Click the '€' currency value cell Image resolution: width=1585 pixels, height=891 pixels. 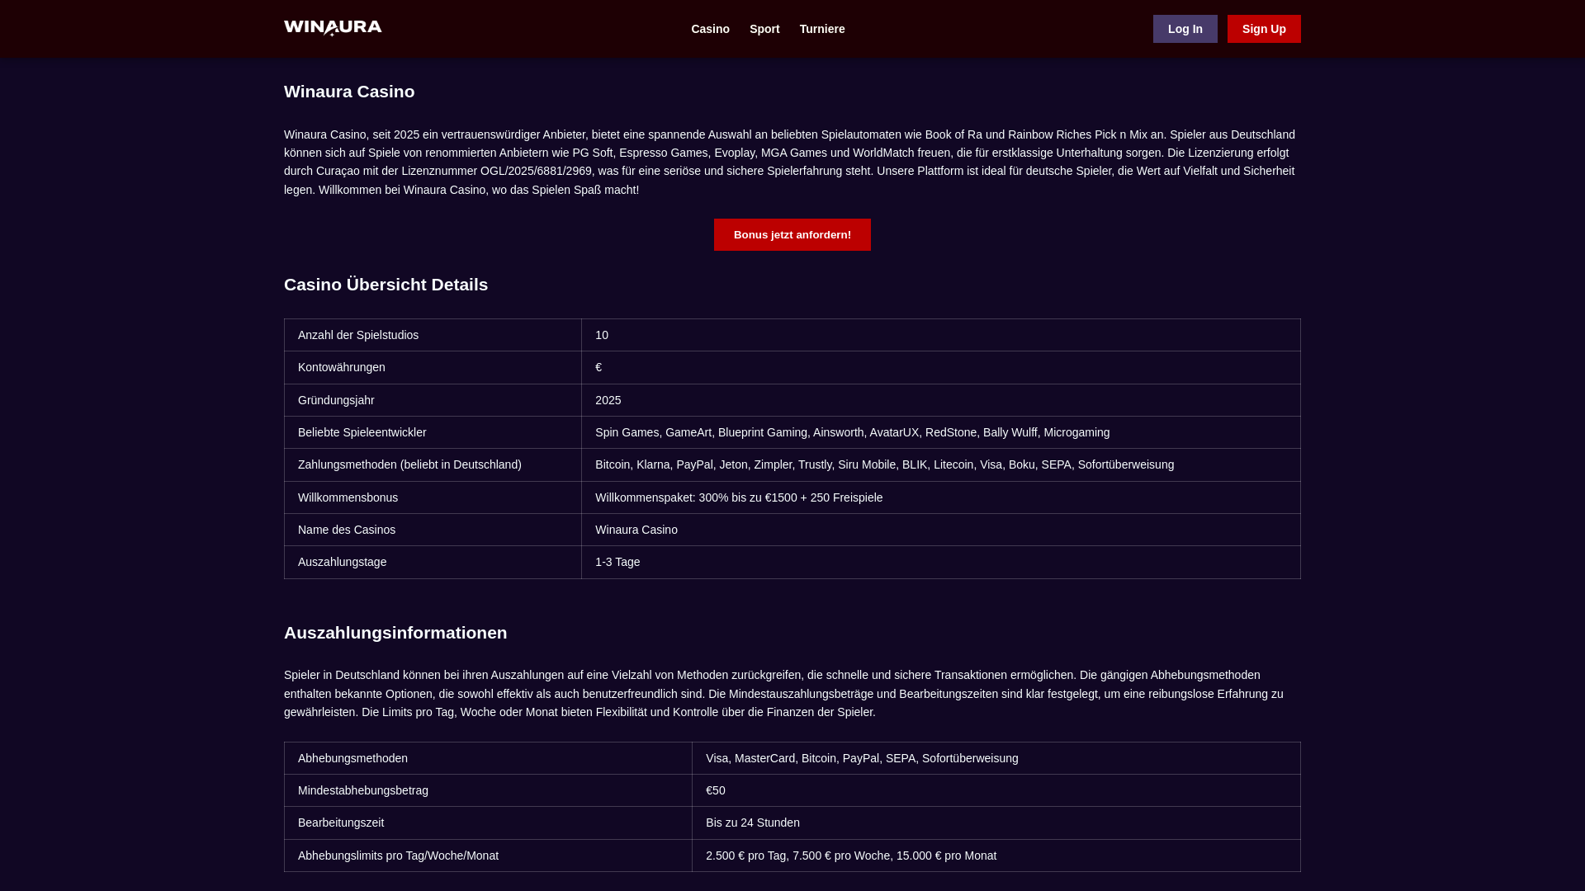pyautogui.click(x=941, y=367)
